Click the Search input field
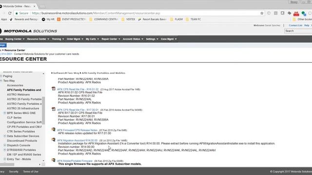The width and height of the screenshot is (312, 175). [x=298, y=31]
